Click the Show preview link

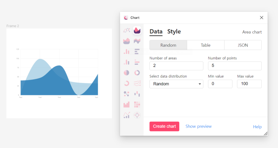[198, 127]
